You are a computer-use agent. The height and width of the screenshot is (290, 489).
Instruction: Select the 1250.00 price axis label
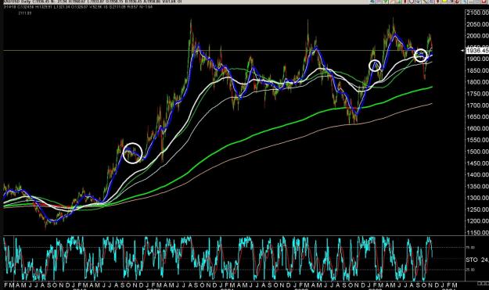coord(478,209)
